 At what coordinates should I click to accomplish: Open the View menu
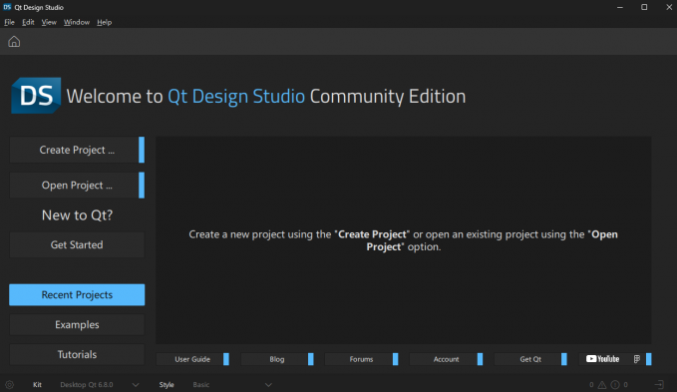pos(49,22)
